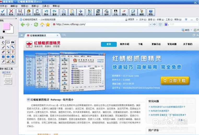Click the http://www.rdfsnap.com/ address field
Image resolution: width=199 pixels, height=135 pixels.
click(100, 24)
